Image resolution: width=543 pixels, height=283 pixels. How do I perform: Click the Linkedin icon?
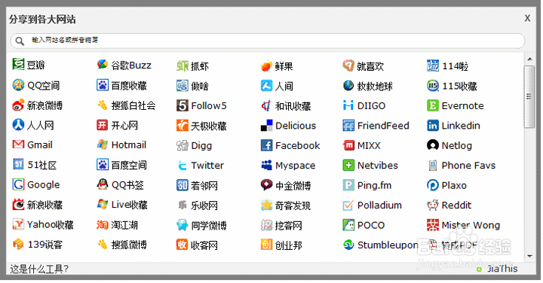[x=433, y=126]
